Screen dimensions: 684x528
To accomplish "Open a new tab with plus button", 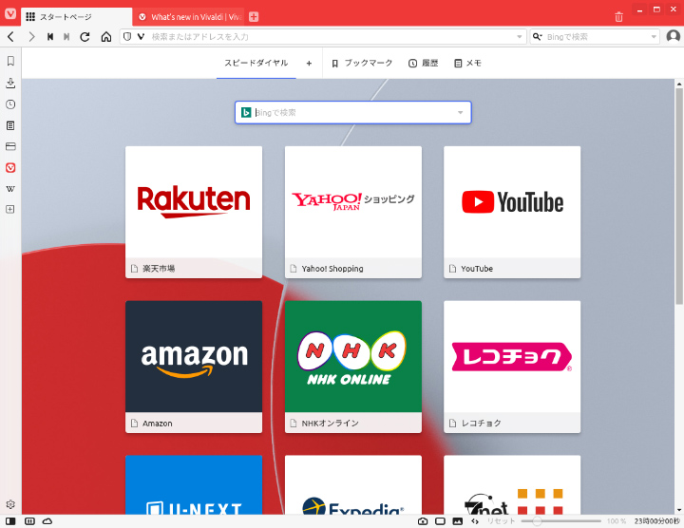I will point(254,16).
